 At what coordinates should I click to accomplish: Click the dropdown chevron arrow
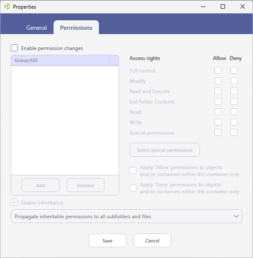coord(236,216)
